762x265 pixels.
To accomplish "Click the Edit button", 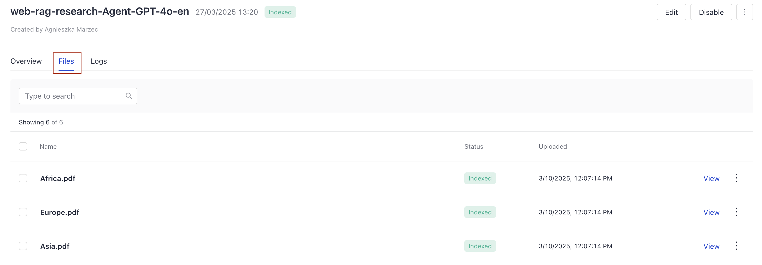I will 671,12.
